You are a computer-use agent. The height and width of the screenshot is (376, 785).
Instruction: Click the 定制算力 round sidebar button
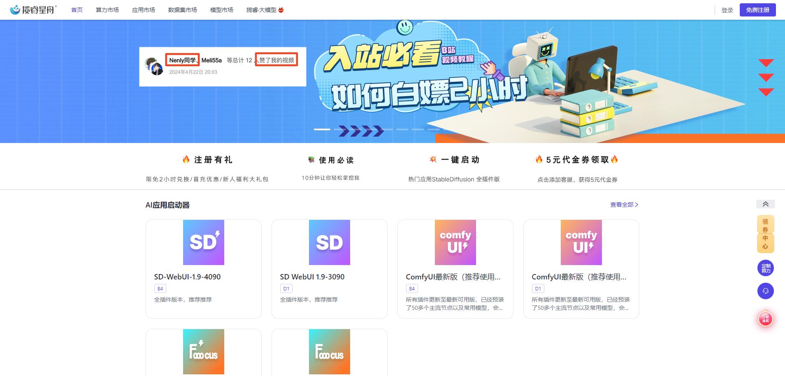point(765,268)
